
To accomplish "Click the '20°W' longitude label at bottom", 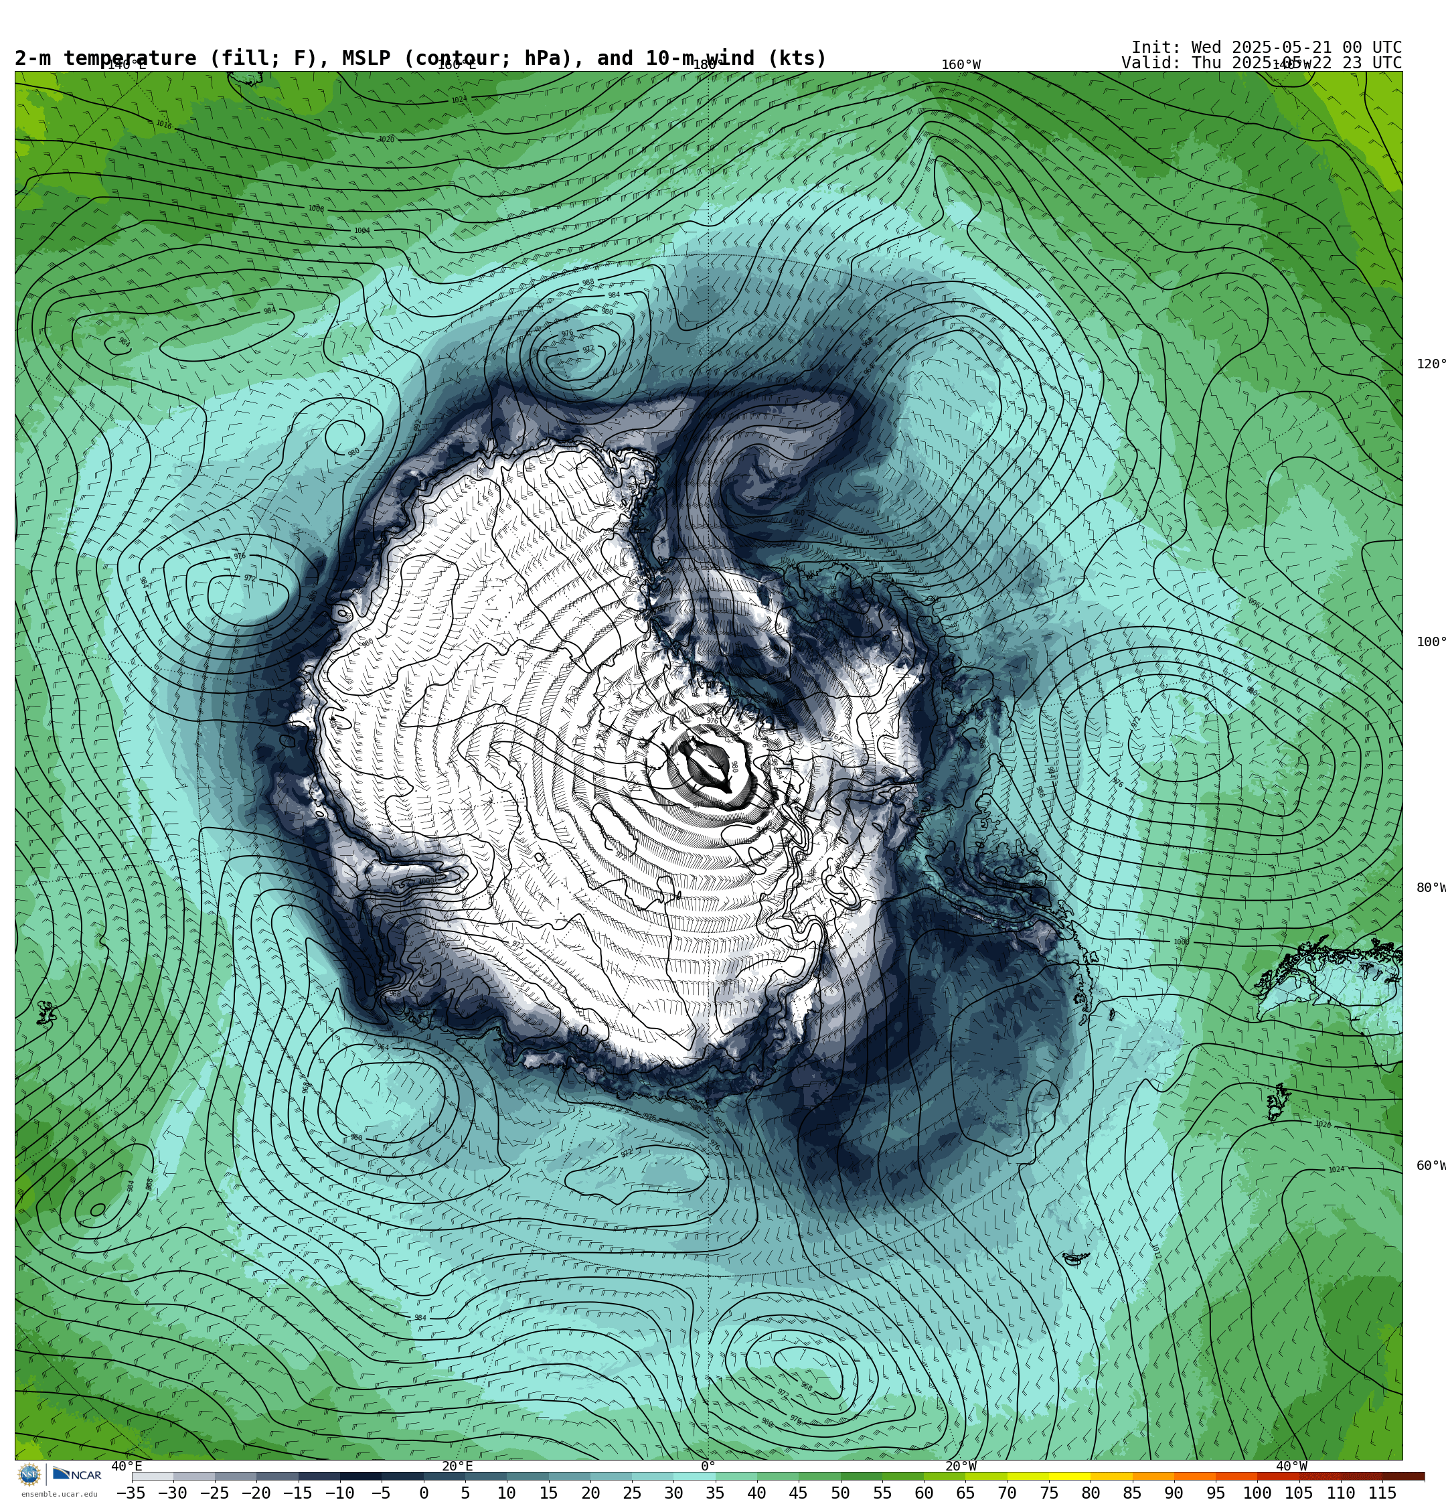I will [961, 1466].
